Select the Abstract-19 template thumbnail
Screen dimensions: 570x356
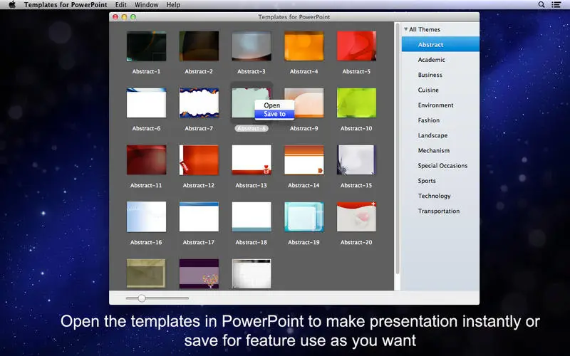click(x=304, y=217)
